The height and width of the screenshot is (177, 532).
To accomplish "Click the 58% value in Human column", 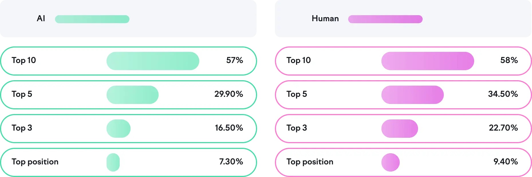I will tap(509, 60).
